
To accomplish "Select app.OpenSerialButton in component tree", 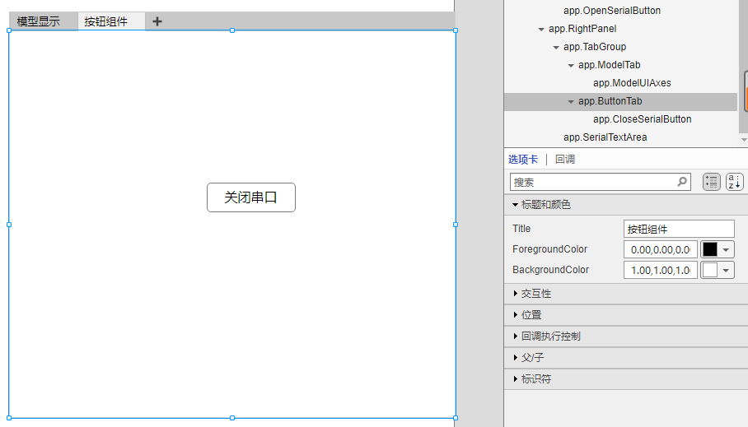I will point(611,11).
